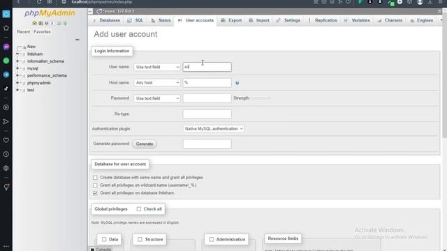Open the browser profile avatar icon

[x=420, y=2]
